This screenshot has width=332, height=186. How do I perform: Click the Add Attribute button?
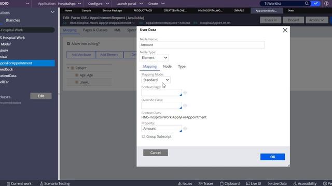81,55
